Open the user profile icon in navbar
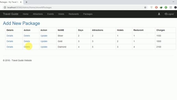Viewport: 177px width, 100px height. (159, 14)
